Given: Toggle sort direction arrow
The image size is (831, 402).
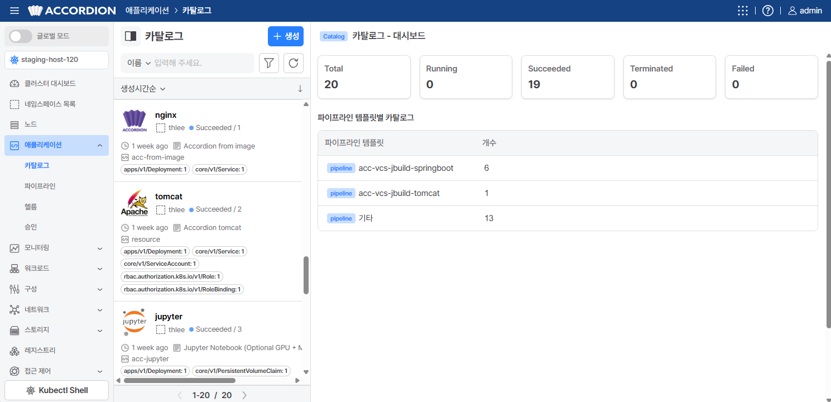Looking at the screenshot, I should click(x=300, y=89).
